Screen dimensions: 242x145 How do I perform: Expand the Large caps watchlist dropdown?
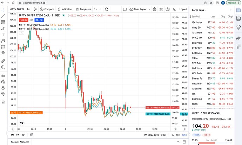pyautogui.click(x=199, y=10)
